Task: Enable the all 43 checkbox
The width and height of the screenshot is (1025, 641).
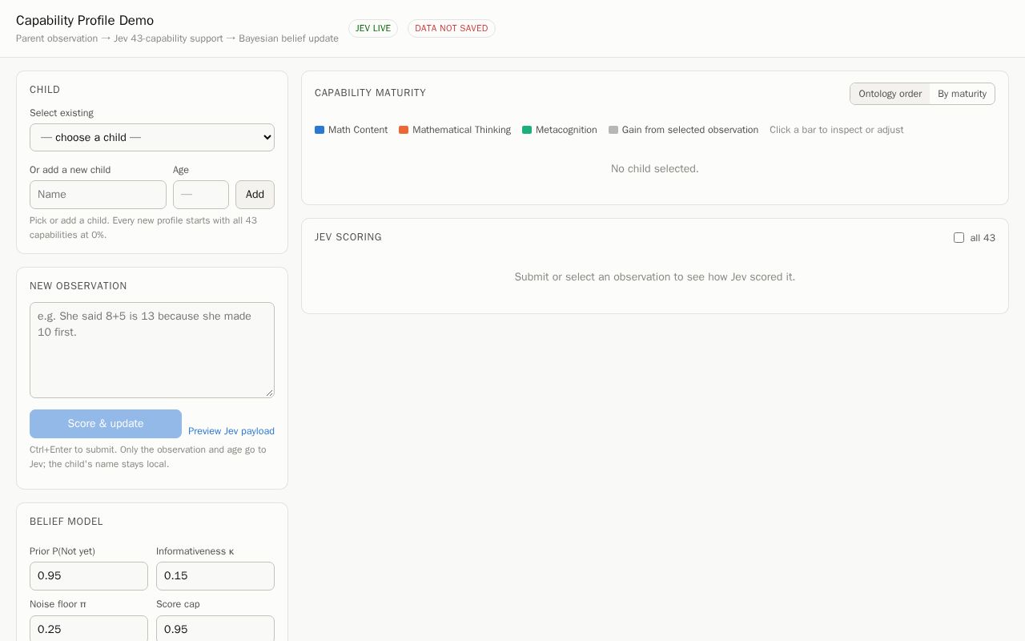Action: 959,238
